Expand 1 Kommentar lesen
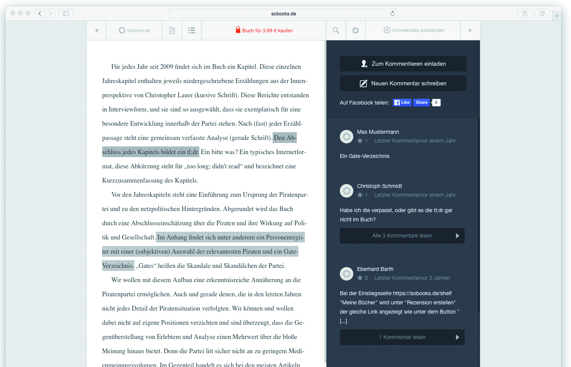This screenshot has height=367, width=571. (x=402, y=337)
